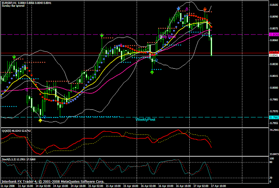Select the hollow blue arrow beside the yellow up arrow
The height and width of the screenshot is (188, 279).
pyautogui.click(x=45, y=117)
